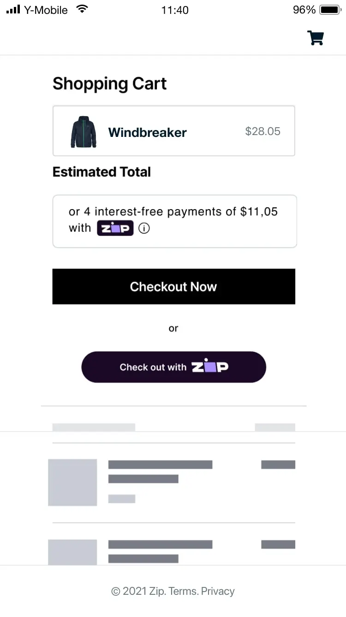Click the battery indicator
Image resolution: width=346 pixels, height=617 pixels.
[329, 9]
